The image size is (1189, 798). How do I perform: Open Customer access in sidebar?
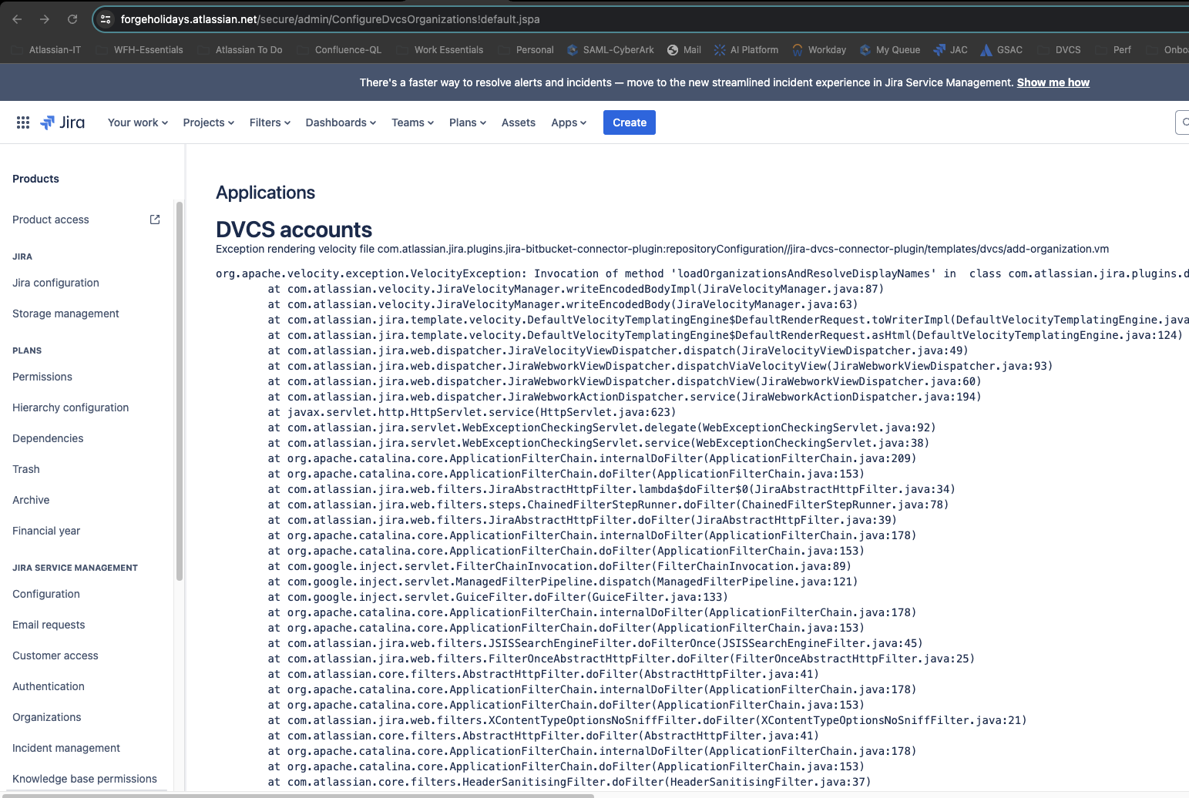pyautogui.click(x=55, y=655)
